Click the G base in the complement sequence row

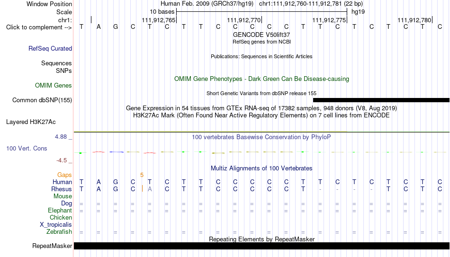116,27
